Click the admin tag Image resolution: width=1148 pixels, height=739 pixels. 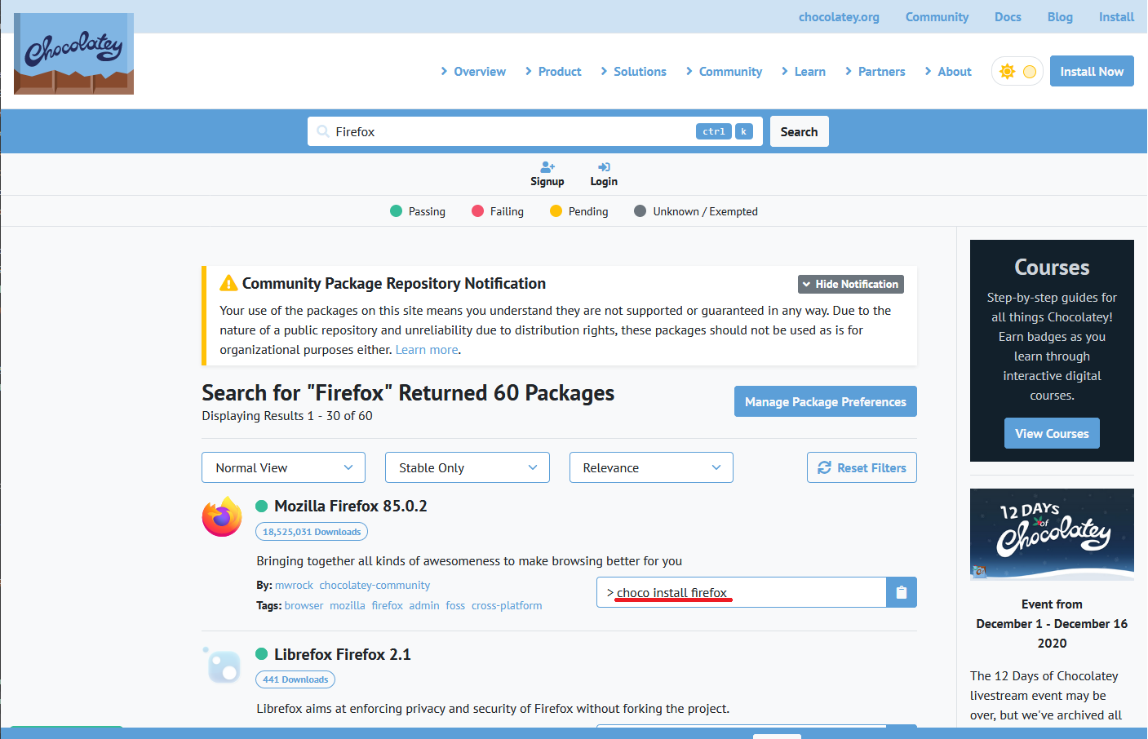424,605
